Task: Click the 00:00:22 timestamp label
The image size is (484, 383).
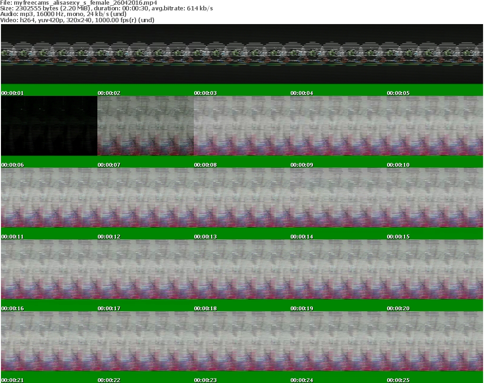Action: point(109,380)
